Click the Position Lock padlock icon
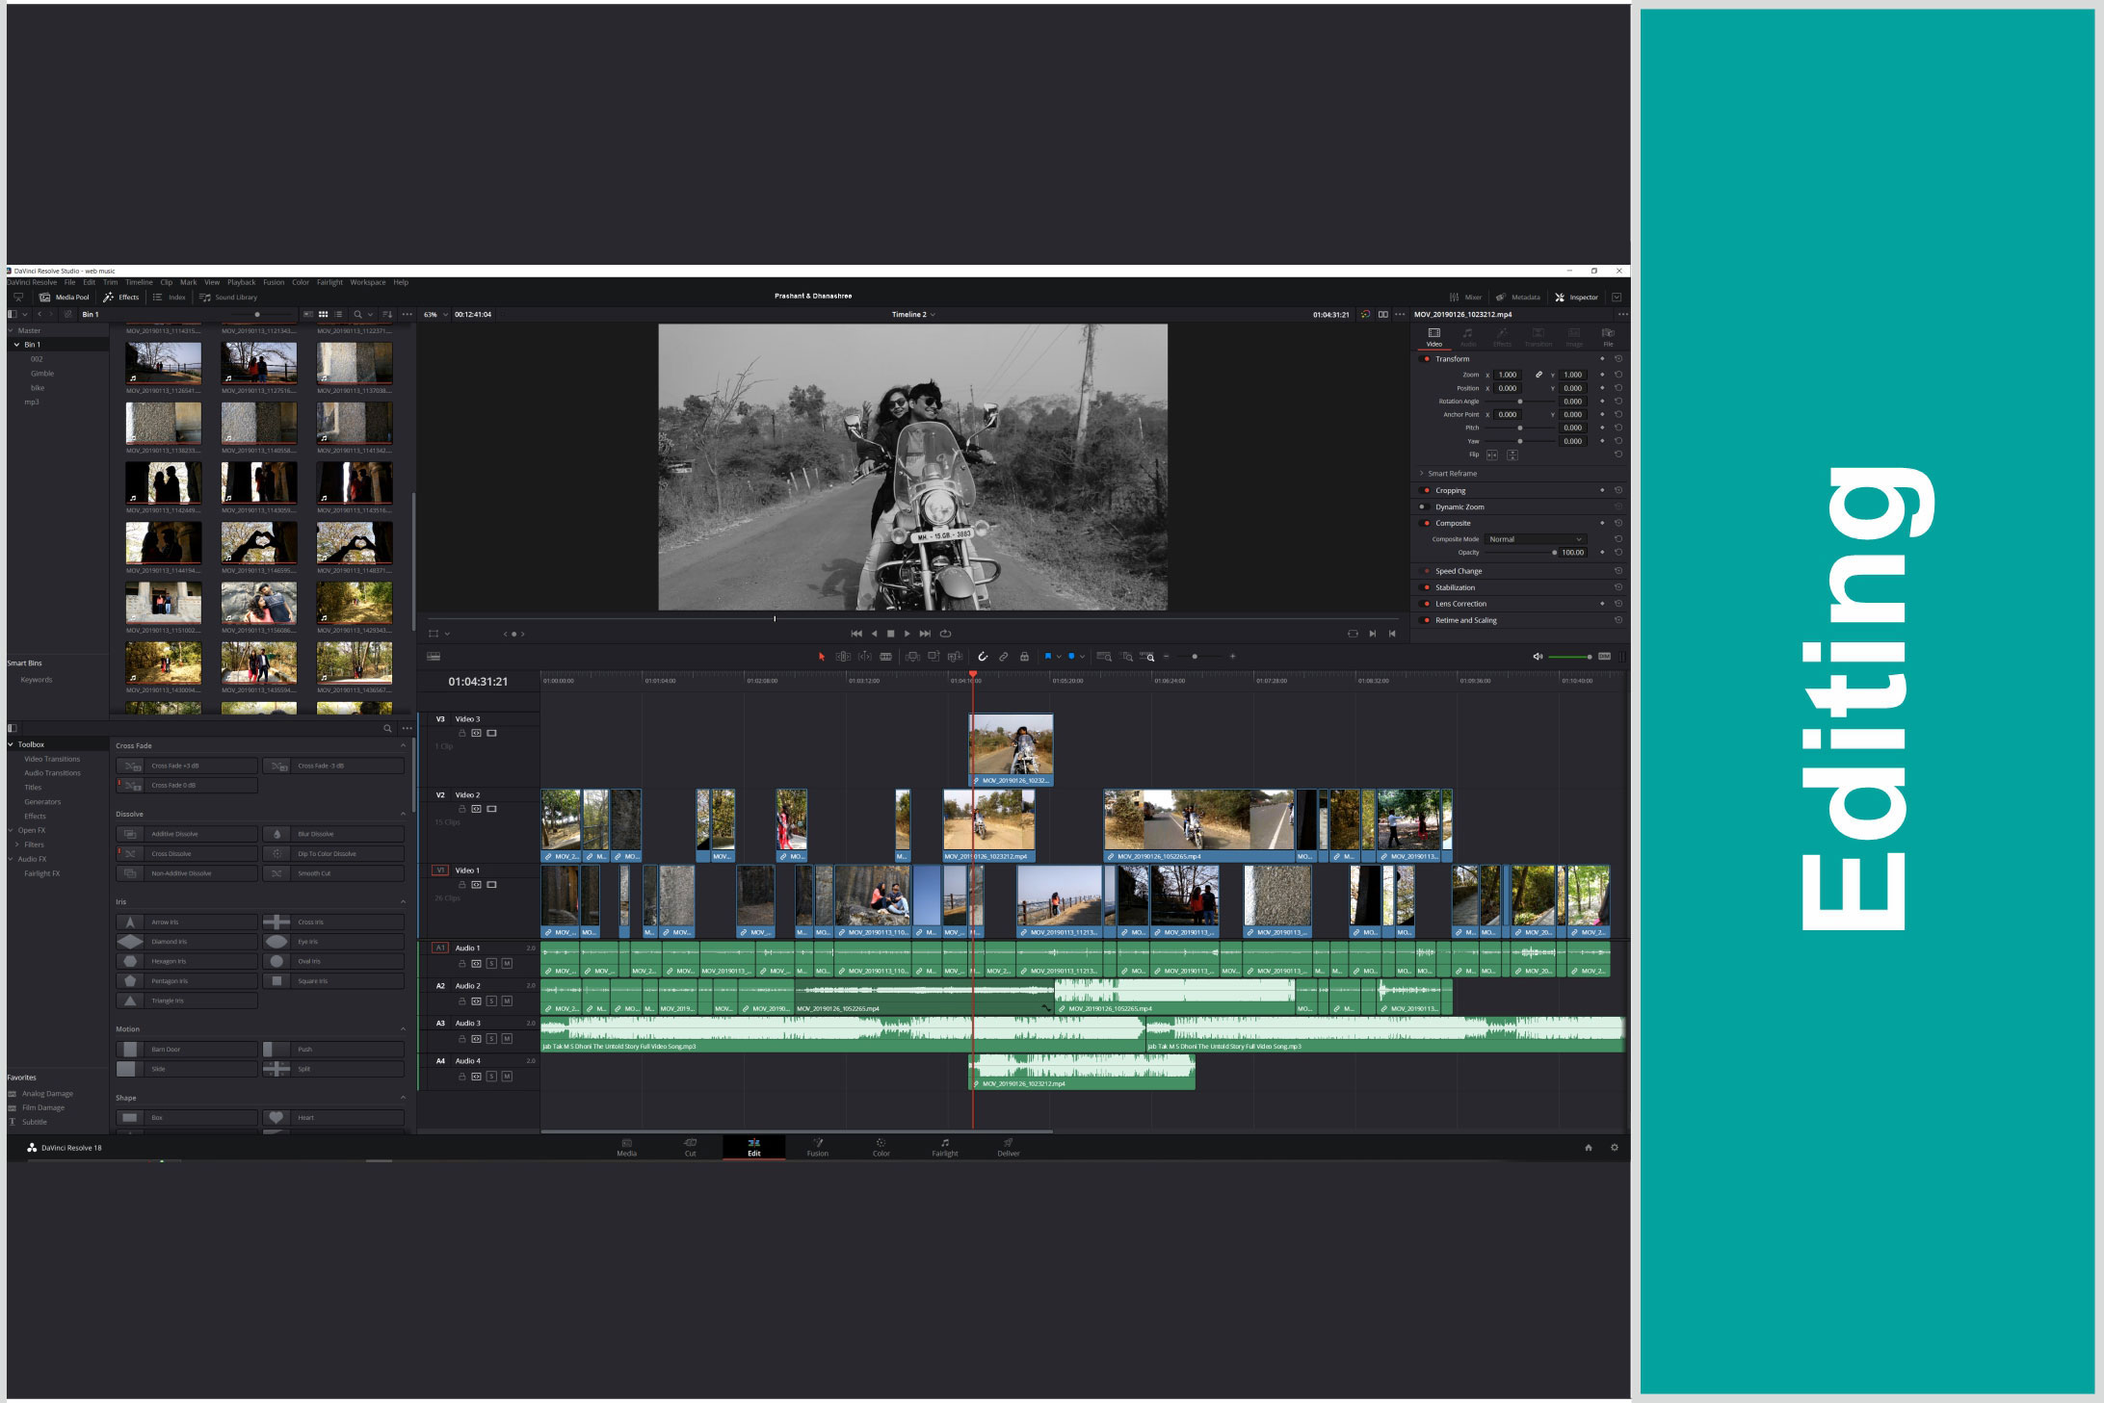The width and height of the screenshot is (2104, 1403). (1024, 657)
